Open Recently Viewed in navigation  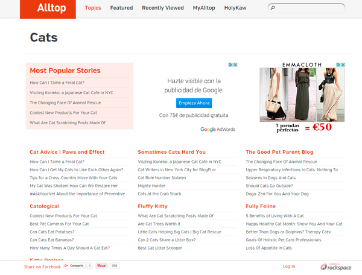tap(163, 8)
